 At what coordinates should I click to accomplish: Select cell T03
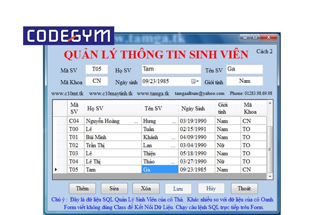[x=76, y=153]
